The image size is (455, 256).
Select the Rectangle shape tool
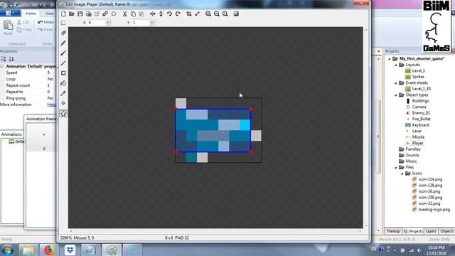click(x=63, y=73)
